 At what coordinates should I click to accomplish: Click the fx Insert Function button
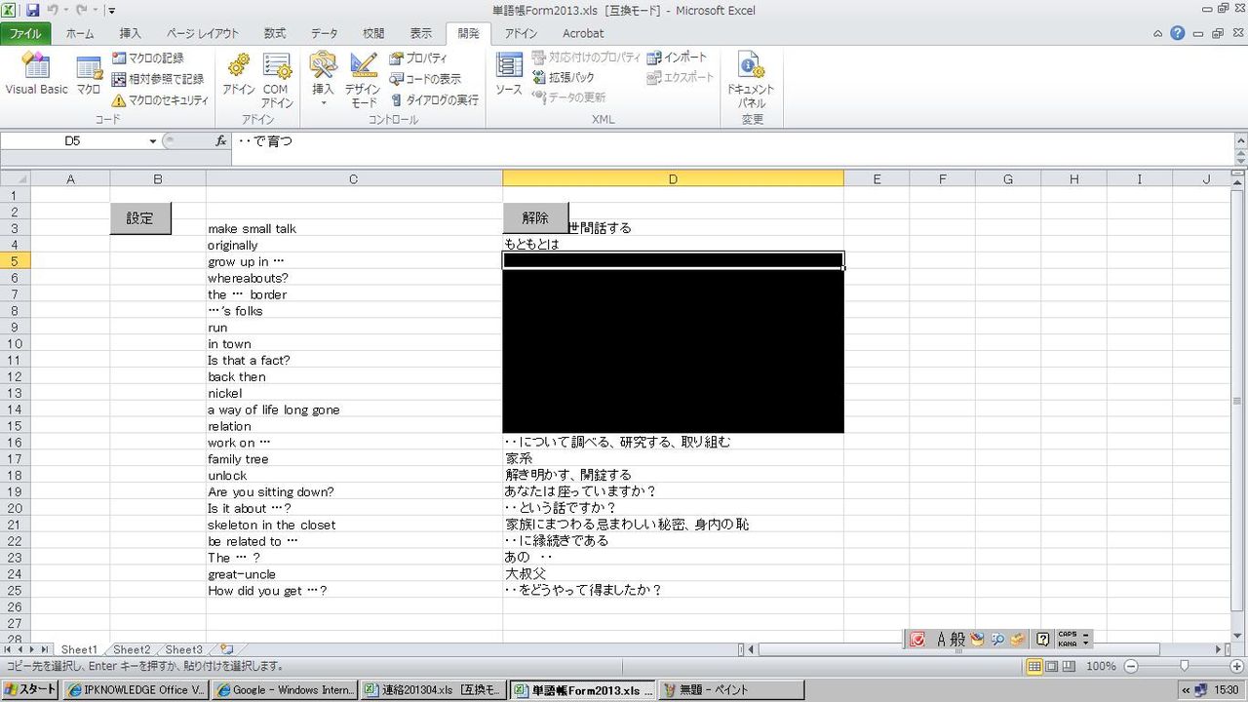tap(220, 141)
